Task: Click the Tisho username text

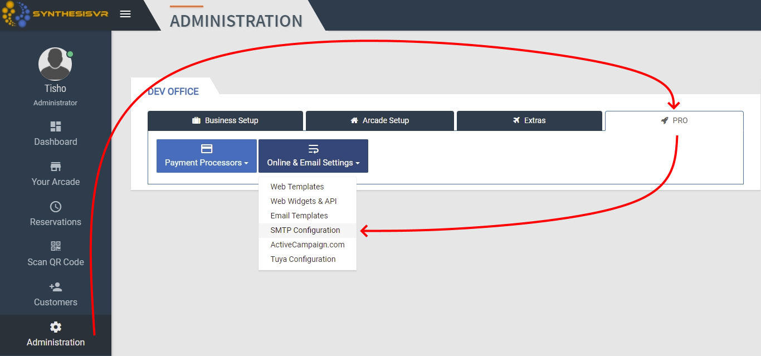Action: [x=55, y=89]
